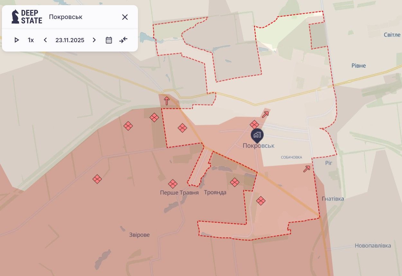Click the Гнатівка village label
The height and width of the screenshot is (276, 402).
[333, 199]
